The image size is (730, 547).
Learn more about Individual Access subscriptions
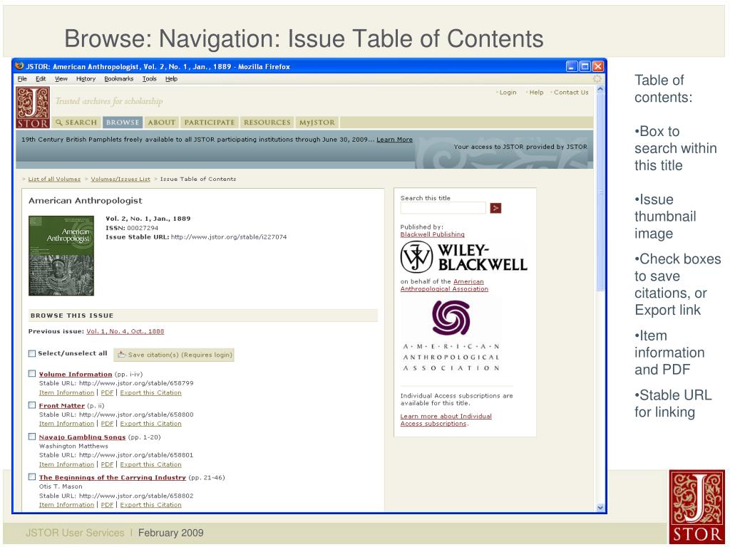[x=446, y=420]
